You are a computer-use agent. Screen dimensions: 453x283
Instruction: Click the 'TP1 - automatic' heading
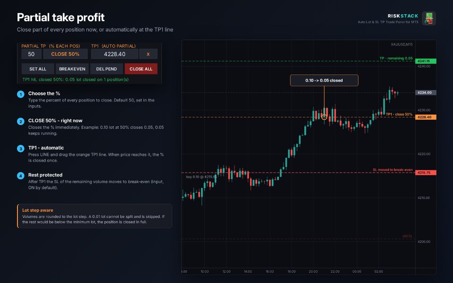[x=46, y=148]
